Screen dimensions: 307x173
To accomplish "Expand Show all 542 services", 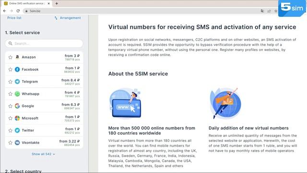I will [x=44, y=154].
